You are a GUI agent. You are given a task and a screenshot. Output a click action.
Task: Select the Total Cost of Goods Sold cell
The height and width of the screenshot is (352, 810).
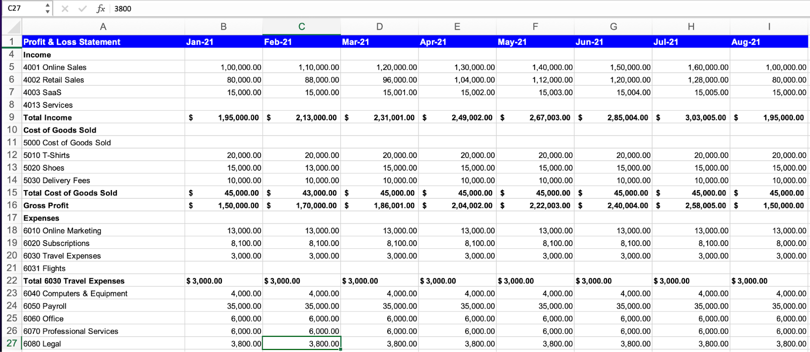click(x=103, y=193)
